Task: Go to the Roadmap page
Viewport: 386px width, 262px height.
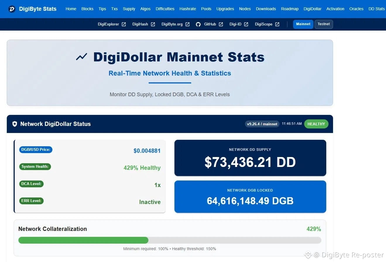Action: [290, 9]
